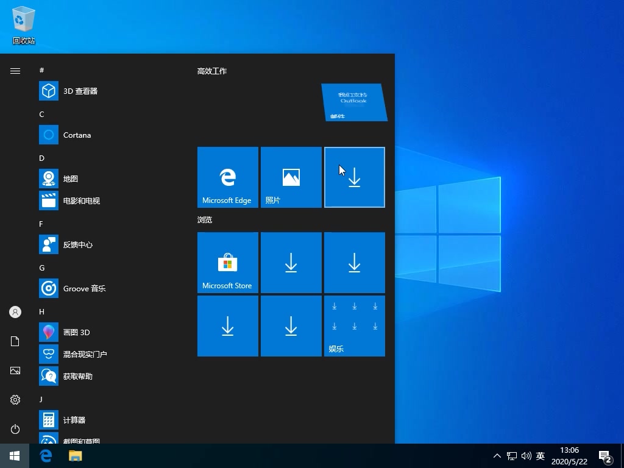Show hidden tray icons via the chevron

pyautogui.click(x=497, y=456)
